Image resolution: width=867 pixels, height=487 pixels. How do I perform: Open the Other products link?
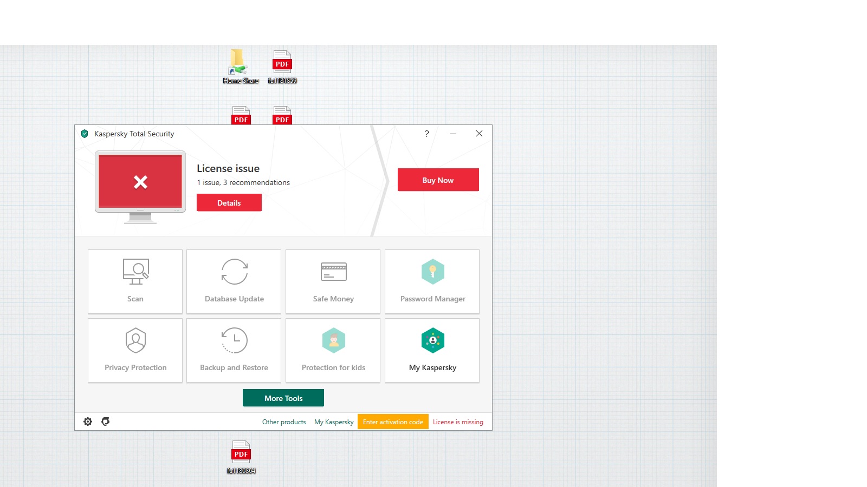pyautogui.click(x=284, y=422)
